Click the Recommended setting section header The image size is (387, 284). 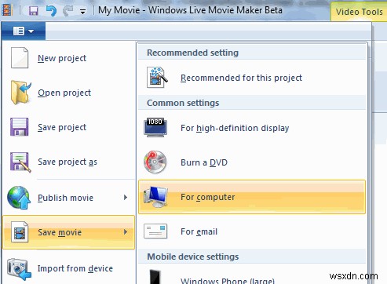(x=252, y=53)
